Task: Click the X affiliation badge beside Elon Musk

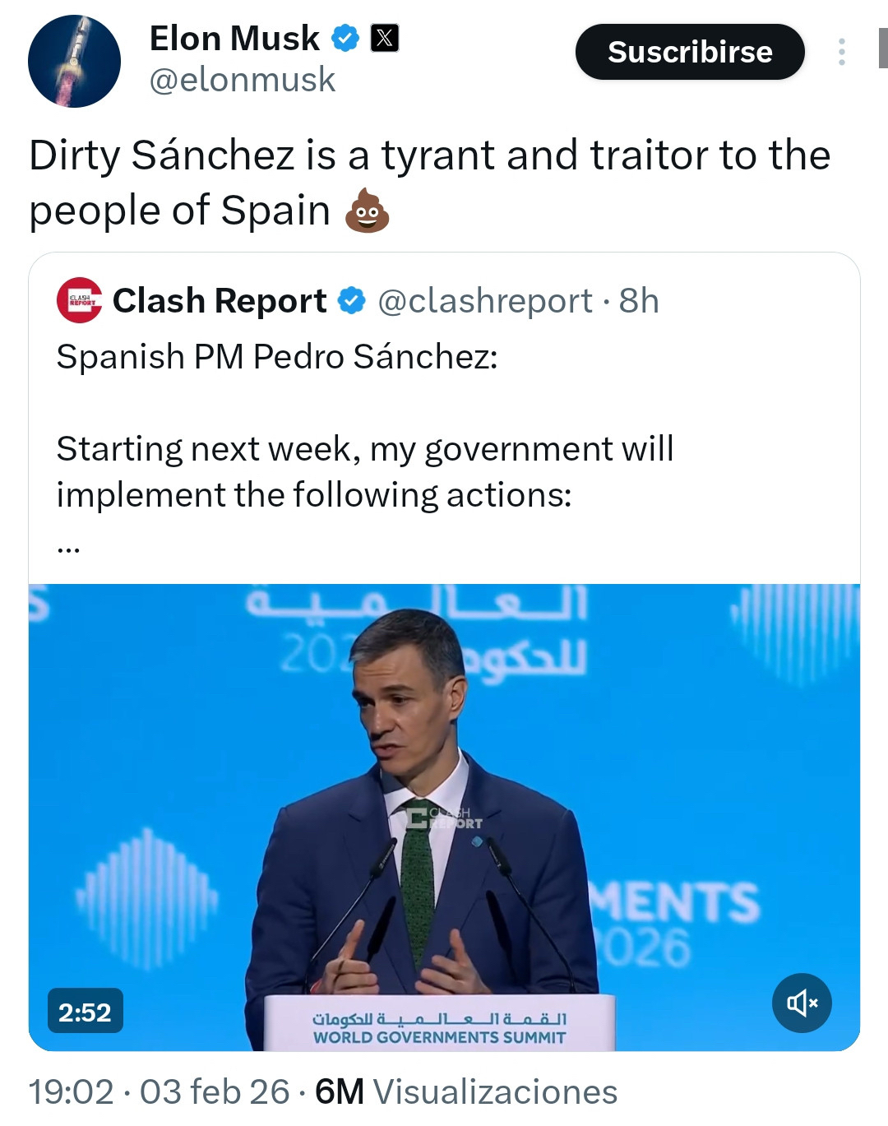Action: click(384, 38)
